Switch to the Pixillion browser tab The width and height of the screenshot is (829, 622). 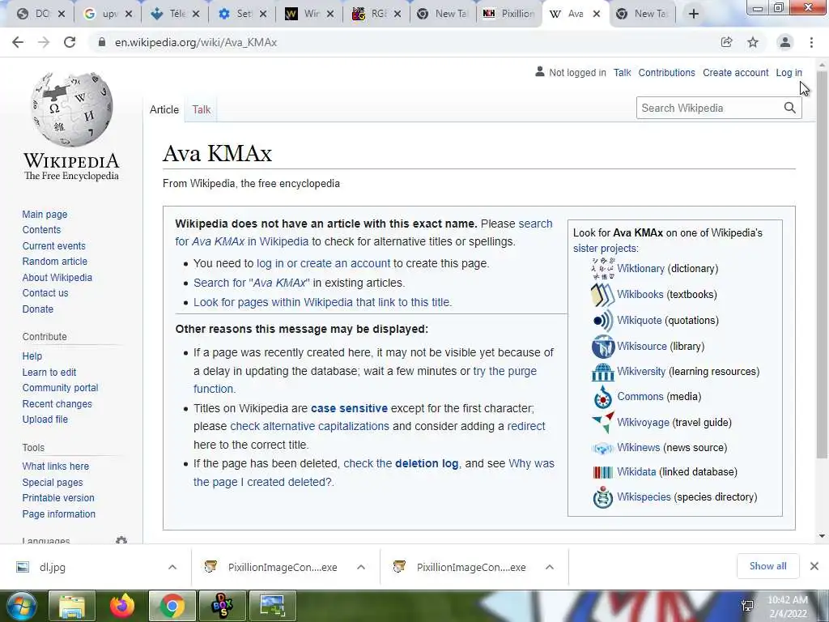[509, 15]
